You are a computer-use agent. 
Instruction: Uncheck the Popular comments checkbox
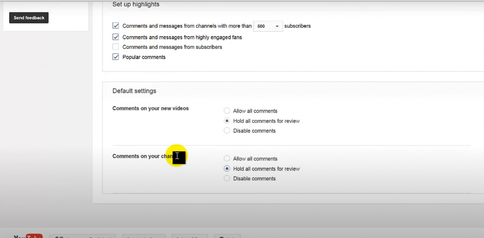(116, 57)
